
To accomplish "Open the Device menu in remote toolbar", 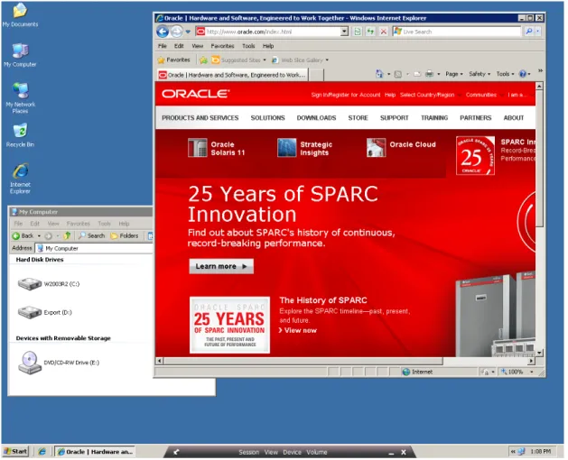I will 292,453.
